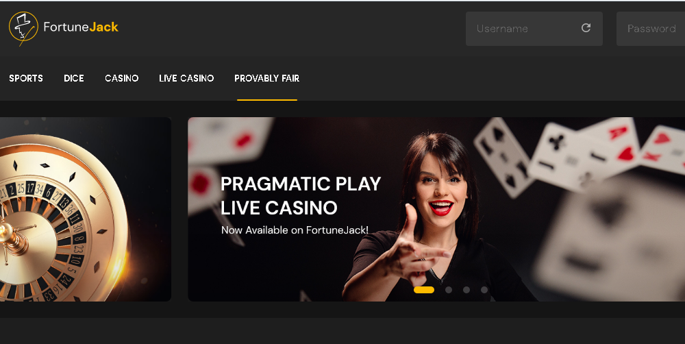This screenshot has width=685, height=344.
Task: Select the active yellow carousel indicator
Action: tap(424, 290)
